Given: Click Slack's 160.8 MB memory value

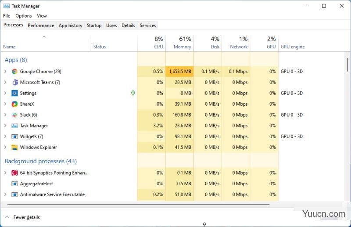Looking at the screenshot, I should pyautogui.click(x=179, y=115).
